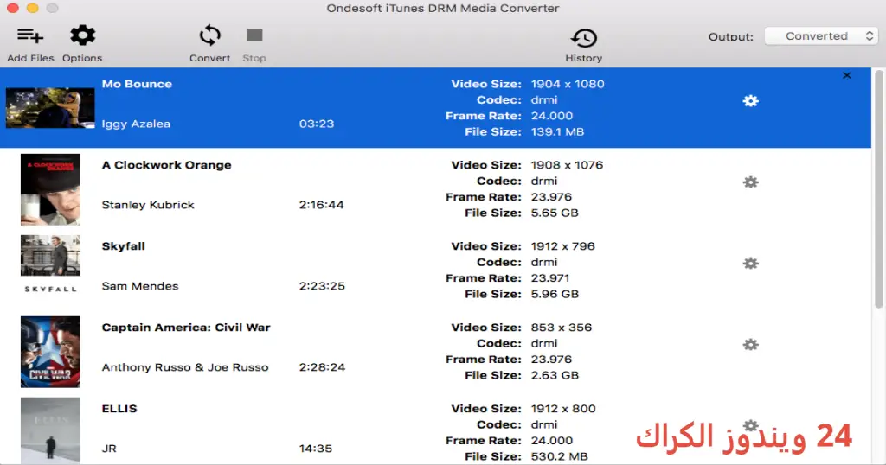Click the director name Sam Mendes
The width and height of the screenshot is (886, 465).
139,286
